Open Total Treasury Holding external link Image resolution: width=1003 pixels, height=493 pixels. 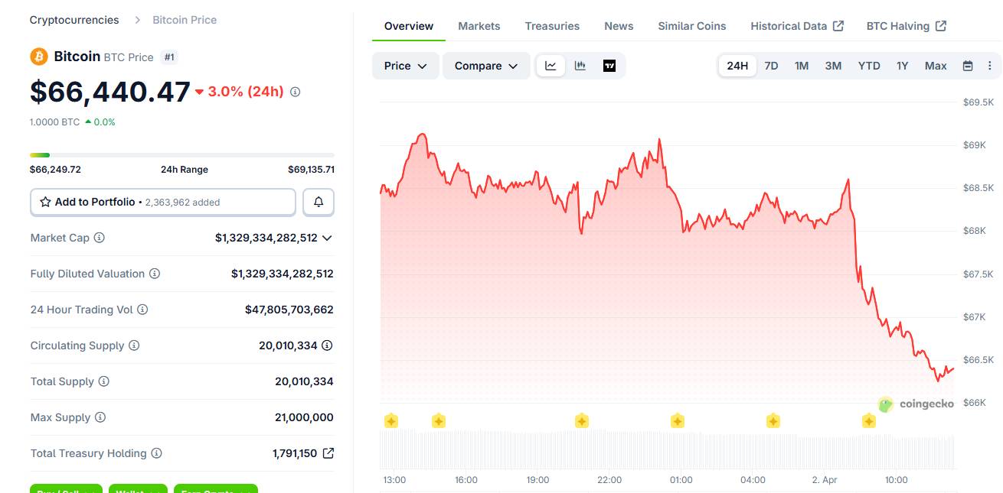pyautogui.click(x=329, y=452)
